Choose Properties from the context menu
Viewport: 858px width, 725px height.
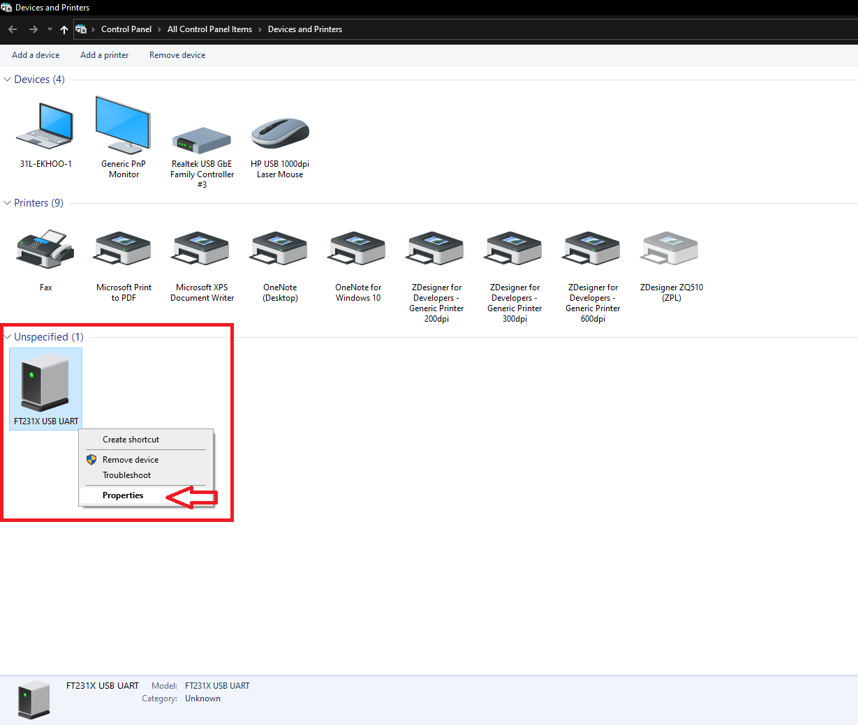123,495
